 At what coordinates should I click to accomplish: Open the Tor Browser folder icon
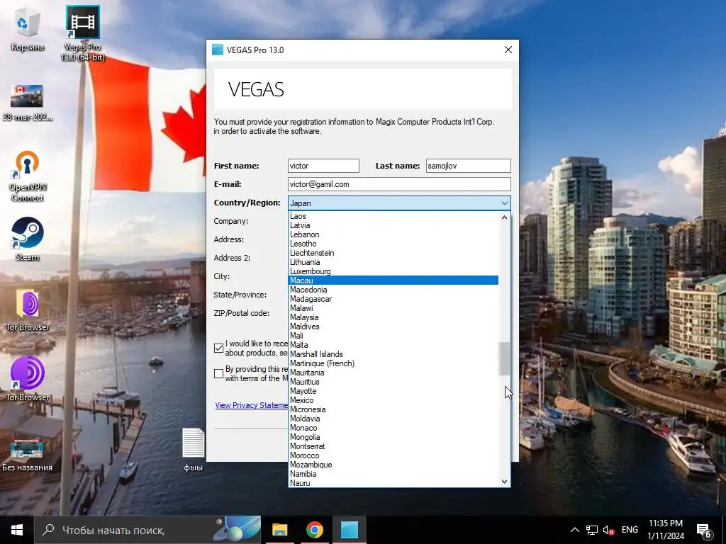[x=28, y=310]
